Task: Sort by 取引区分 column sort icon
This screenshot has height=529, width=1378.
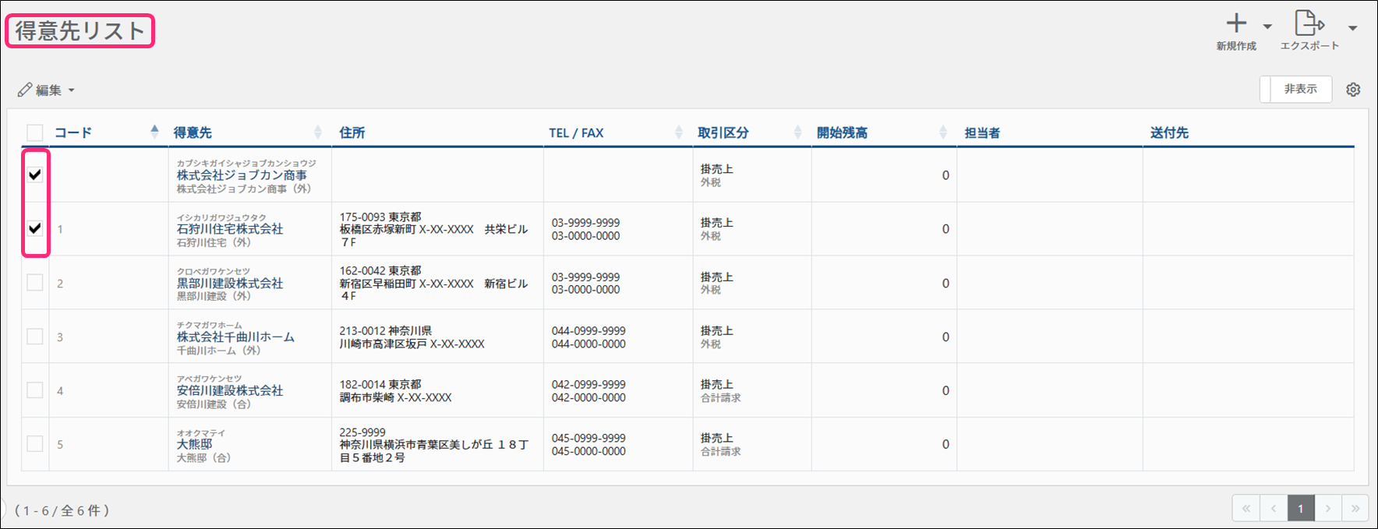Action: 797,132
